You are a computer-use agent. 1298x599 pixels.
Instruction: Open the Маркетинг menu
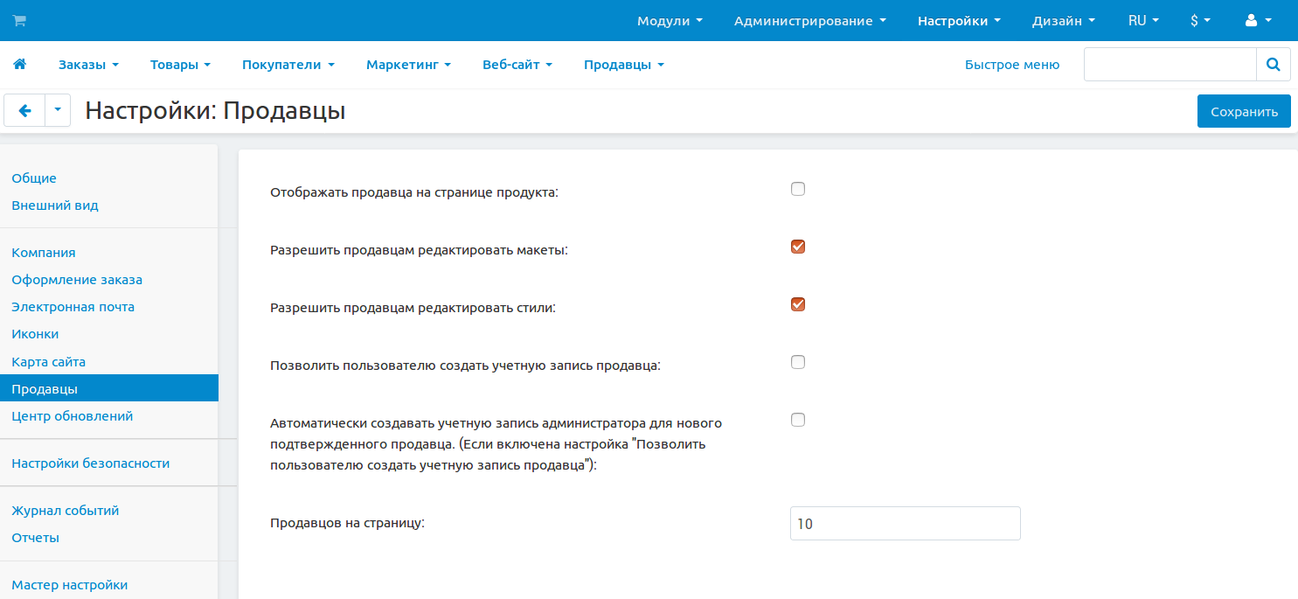pos(408,64)
